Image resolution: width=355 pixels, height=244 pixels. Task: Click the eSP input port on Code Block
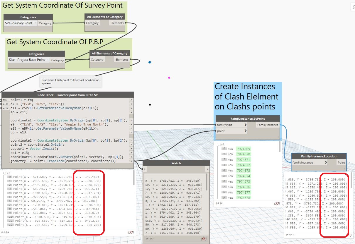point(5,104)
